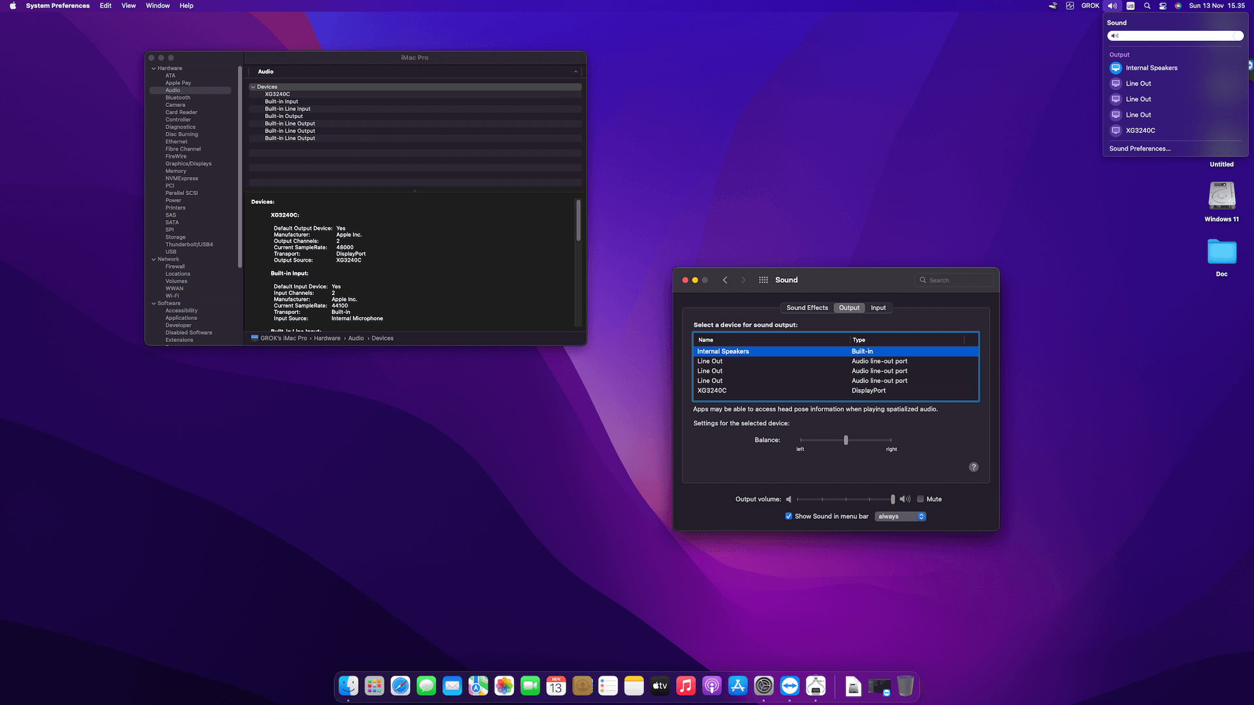Viewport: 1254px width, 705px height.
Task: Launch TeamViewer from the Dock
Action: [x=789, y=685]
